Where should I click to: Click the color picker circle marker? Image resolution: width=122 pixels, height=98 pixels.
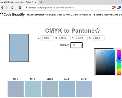(x=102, y=54)
